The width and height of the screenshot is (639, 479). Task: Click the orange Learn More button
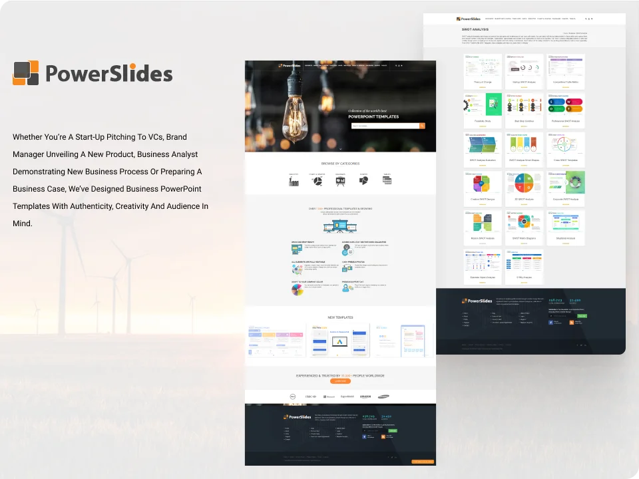point(340,381)
